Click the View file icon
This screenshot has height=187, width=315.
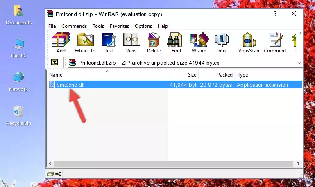(x=131, y=43)
